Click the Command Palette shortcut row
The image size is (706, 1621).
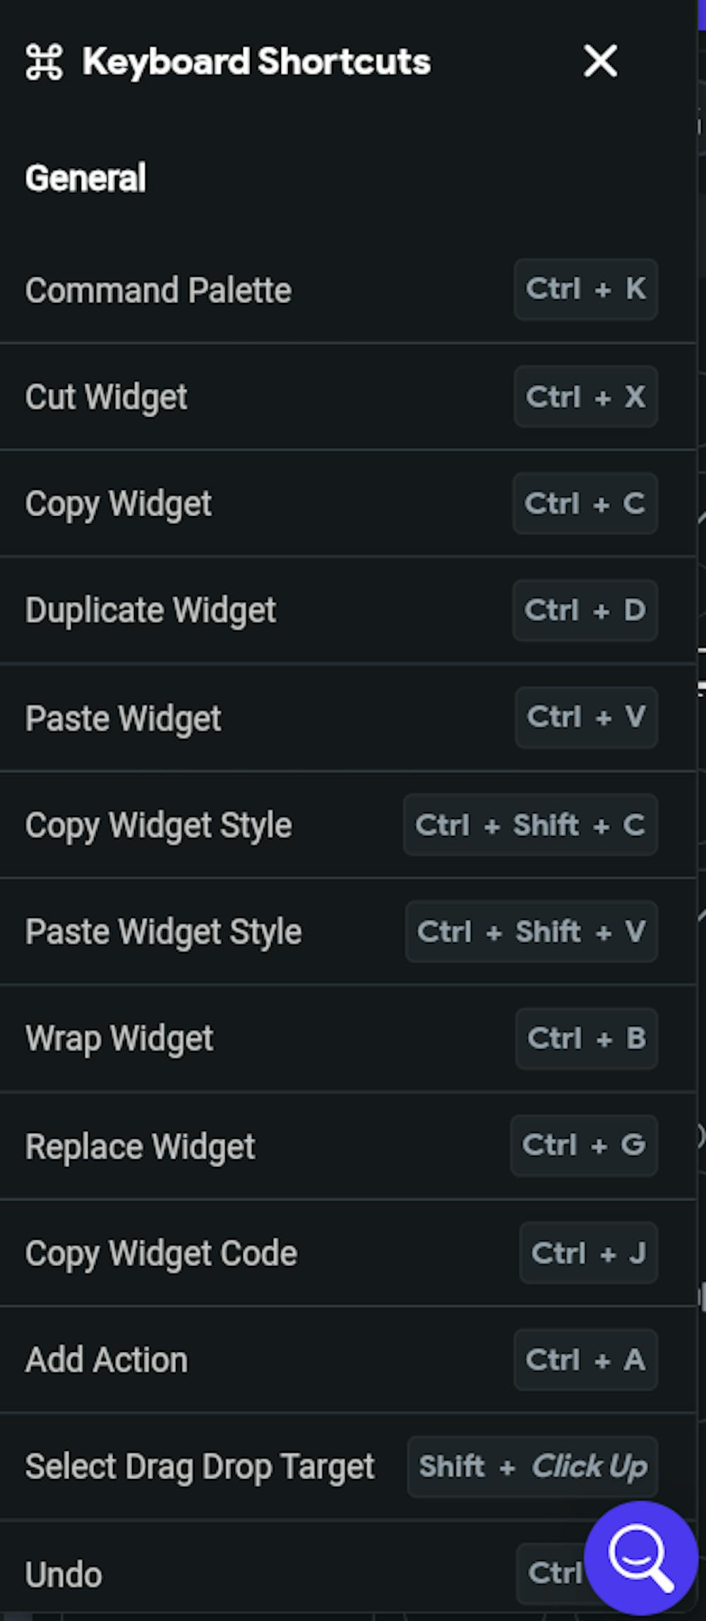158,290
